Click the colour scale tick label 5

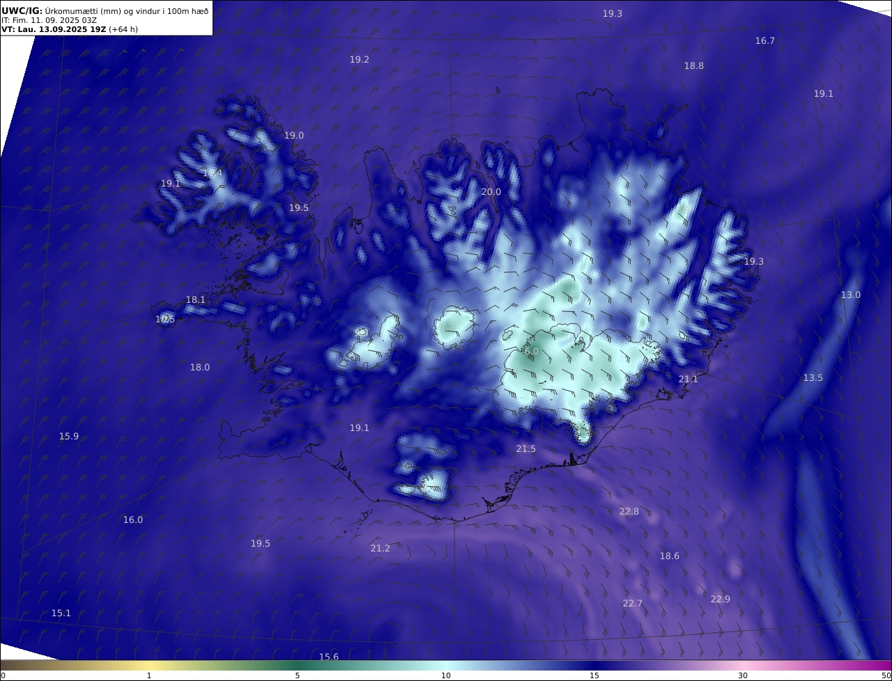click(298, 675)
